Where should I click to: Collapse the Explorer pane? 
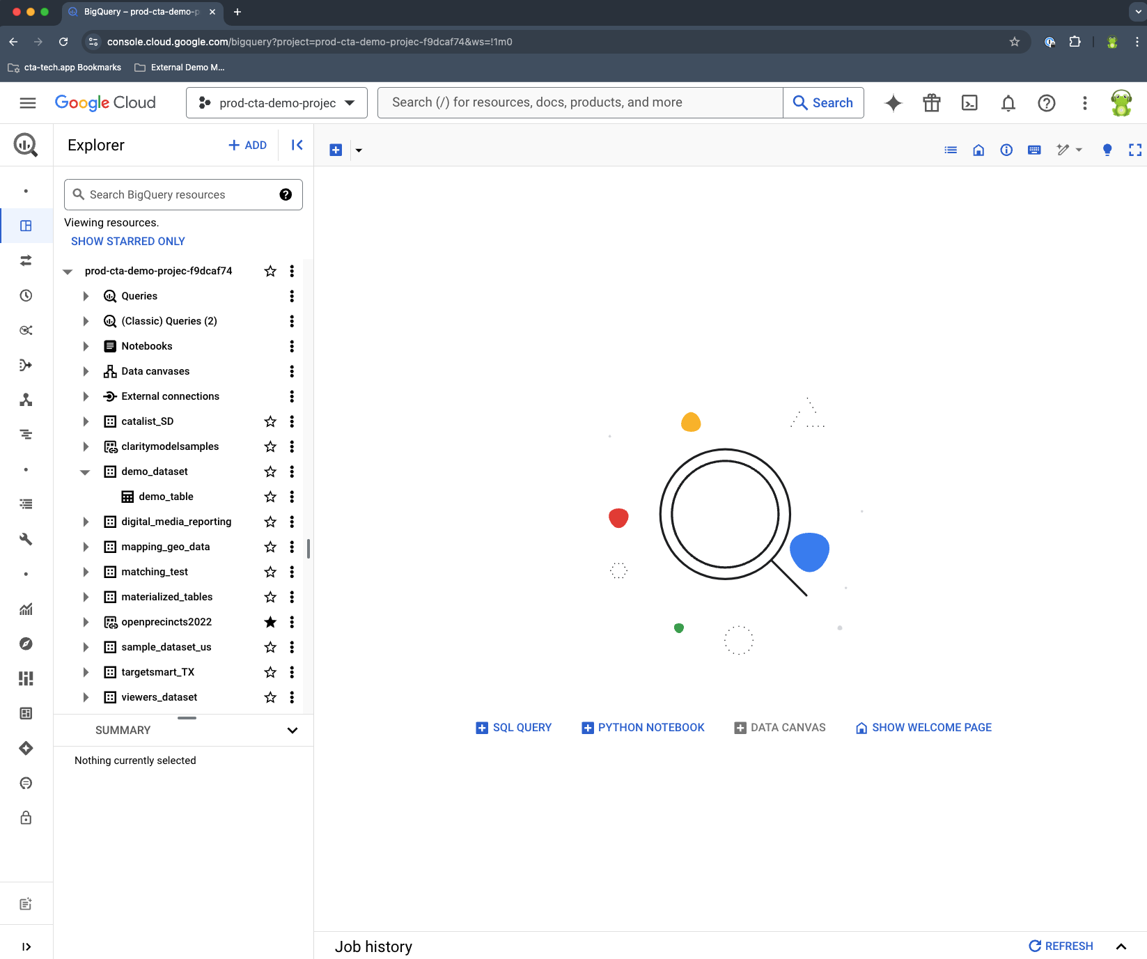pyautogui.click(x=297, y=145)
